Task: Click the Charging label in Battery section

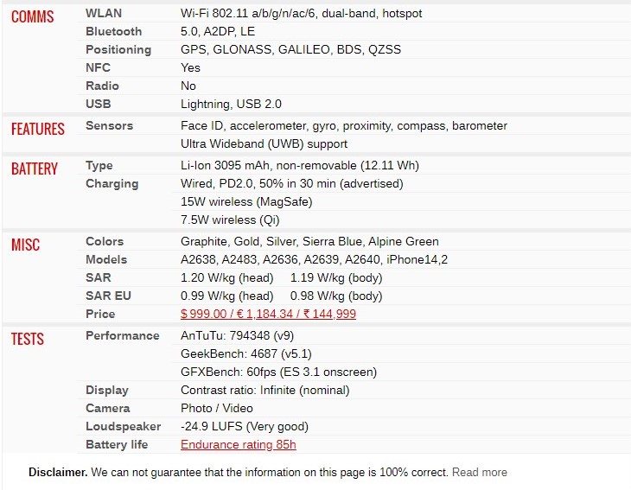Action: [x=112, y=184]
